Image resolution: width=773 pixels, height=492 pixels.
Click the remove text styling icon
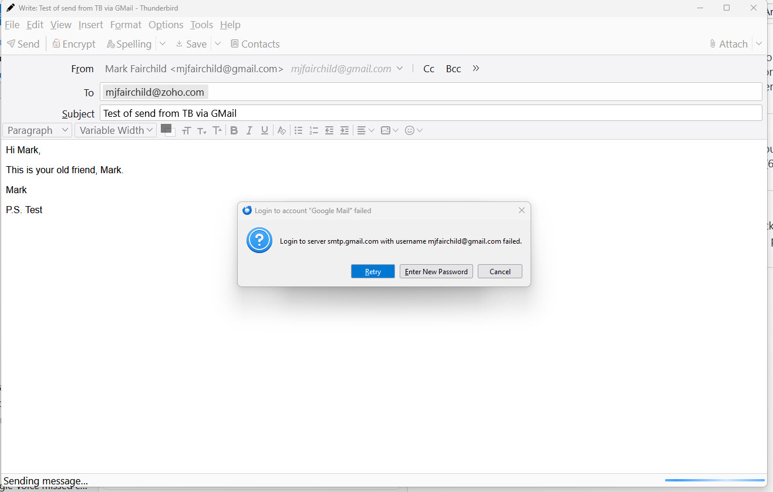coord(282,130)
